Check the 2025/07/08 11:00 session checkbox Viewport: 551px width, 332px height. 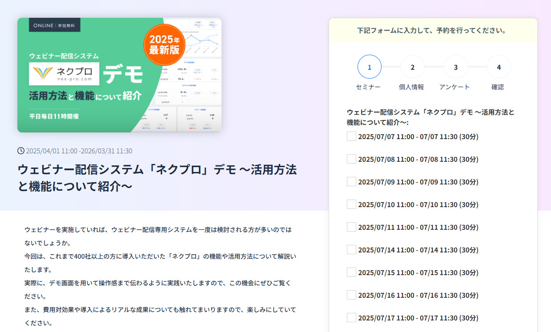point(351,159)
